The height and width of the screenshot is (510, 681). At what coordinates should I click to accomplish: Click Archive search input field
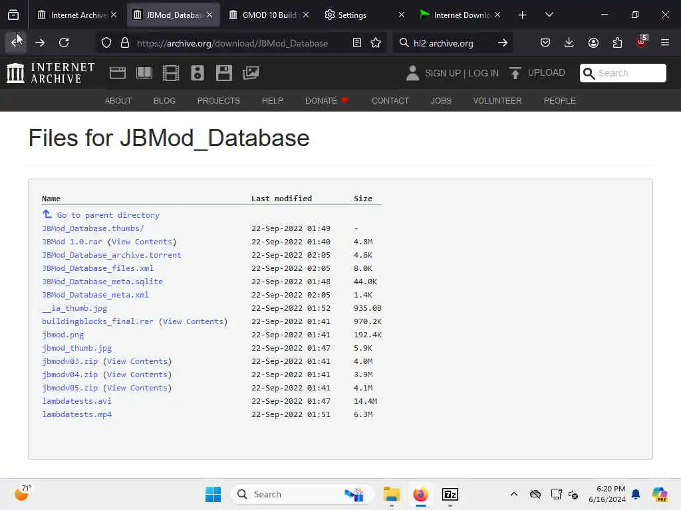[x=622, y=73]
